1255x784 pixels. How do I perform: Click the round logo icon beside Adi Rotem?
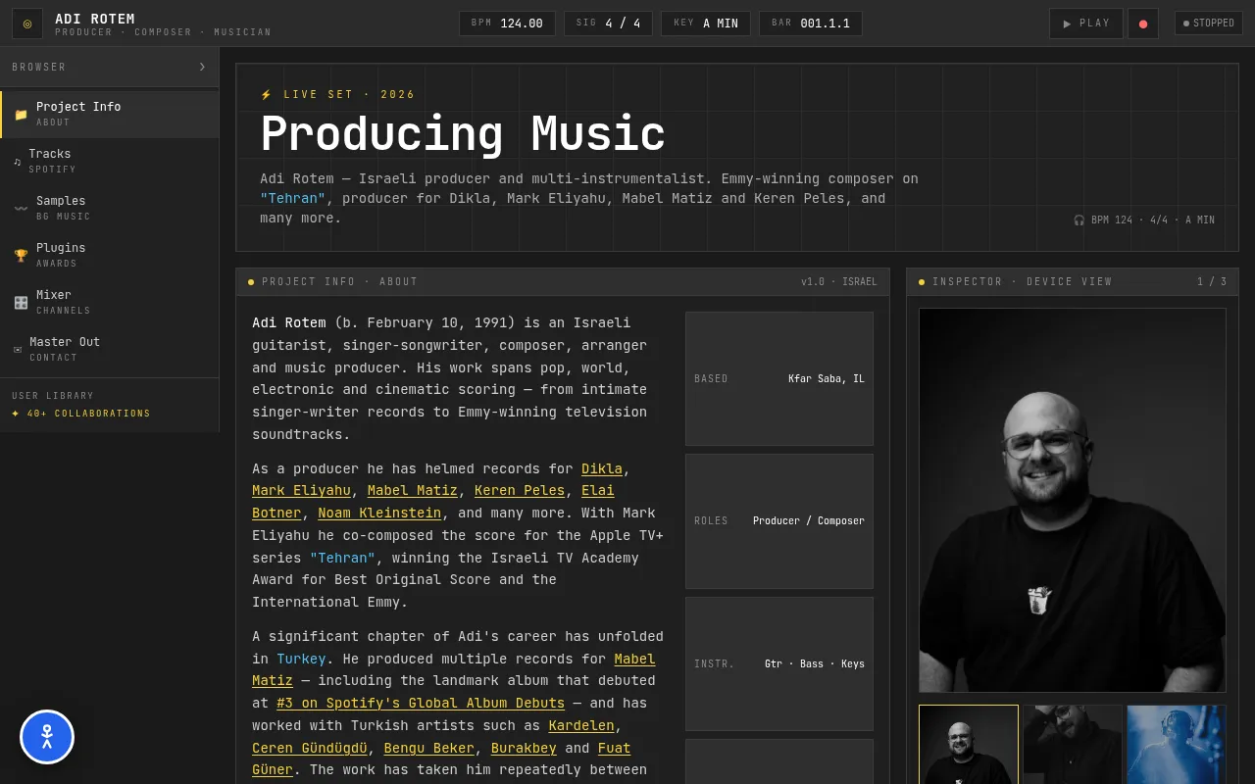point(27,24)
